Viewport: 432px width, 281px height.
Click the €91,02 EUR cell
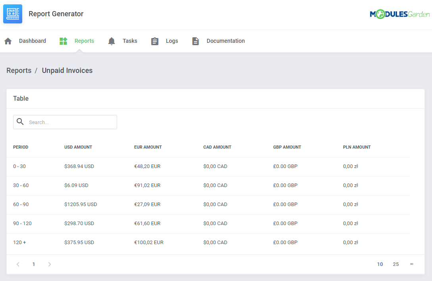point(147,185)
